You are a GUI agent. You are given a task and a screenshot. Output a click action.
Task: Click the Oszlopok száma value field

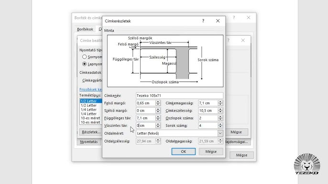pos(208,118)
